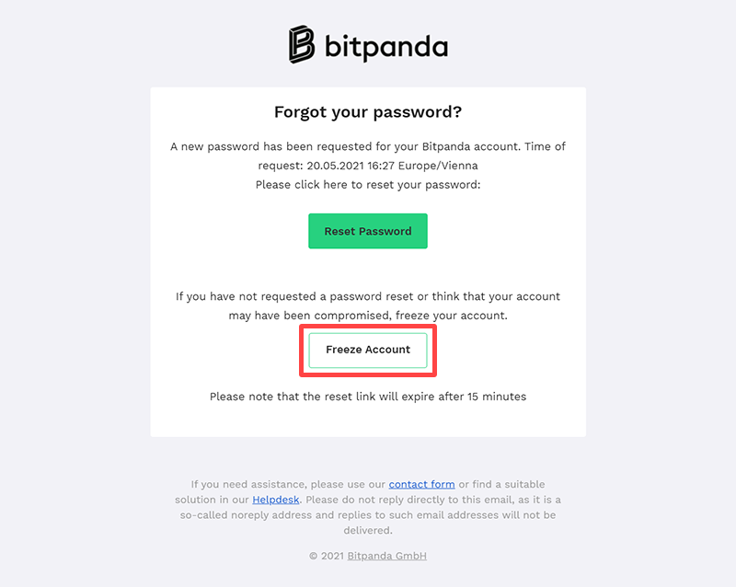This screenshot has width=736, height=587.
Task: Open the contact form link
Action: point(421,484)
